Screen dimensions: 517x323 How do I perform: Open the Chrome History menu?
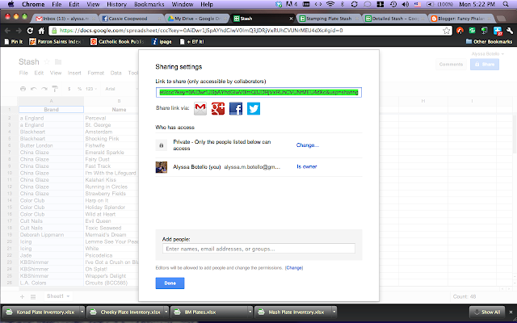point(116,4)
